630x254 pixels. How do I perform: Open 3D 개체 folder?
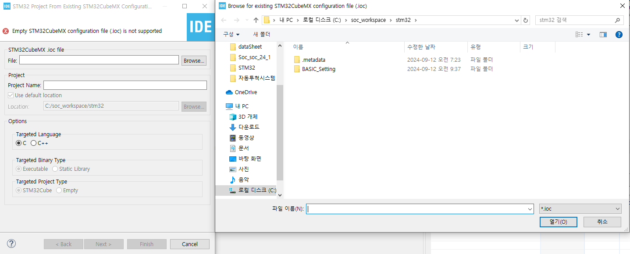pos(244,117)
